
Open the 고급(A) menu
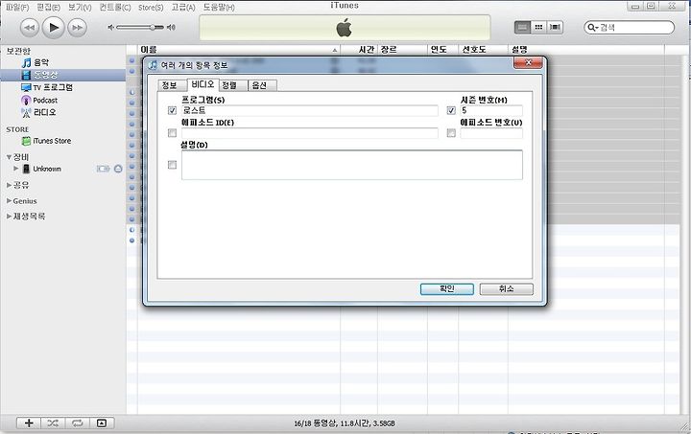pyautogui.click(x=183, y=8)
